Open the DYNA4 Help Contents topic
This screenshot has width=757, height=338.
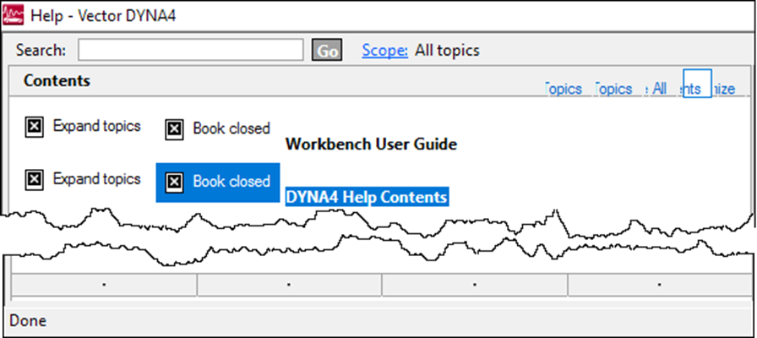point(366,197)
